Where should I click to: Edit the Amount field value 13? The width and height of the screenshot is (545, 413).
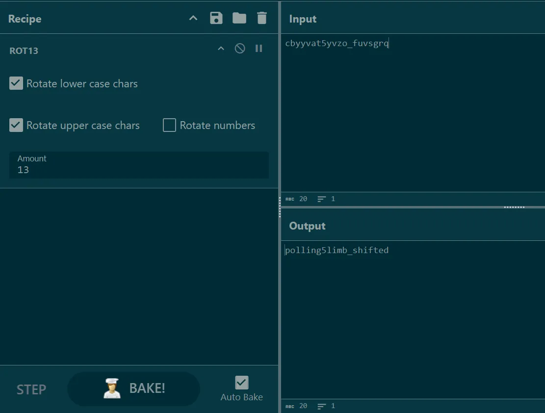pos(139,165)
